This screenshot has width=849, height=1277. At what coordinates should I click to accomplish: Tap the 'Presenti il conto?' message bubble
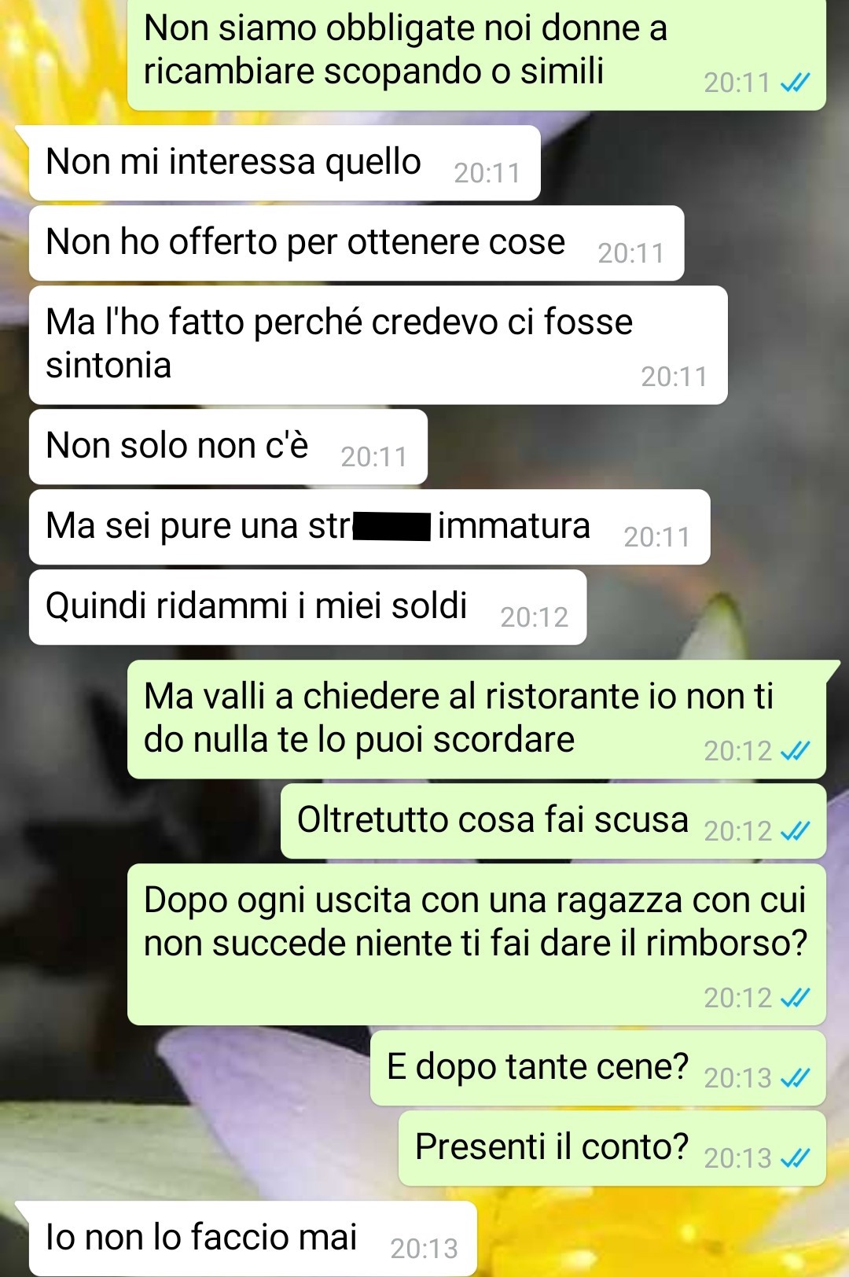click(x=612, y=1148)
